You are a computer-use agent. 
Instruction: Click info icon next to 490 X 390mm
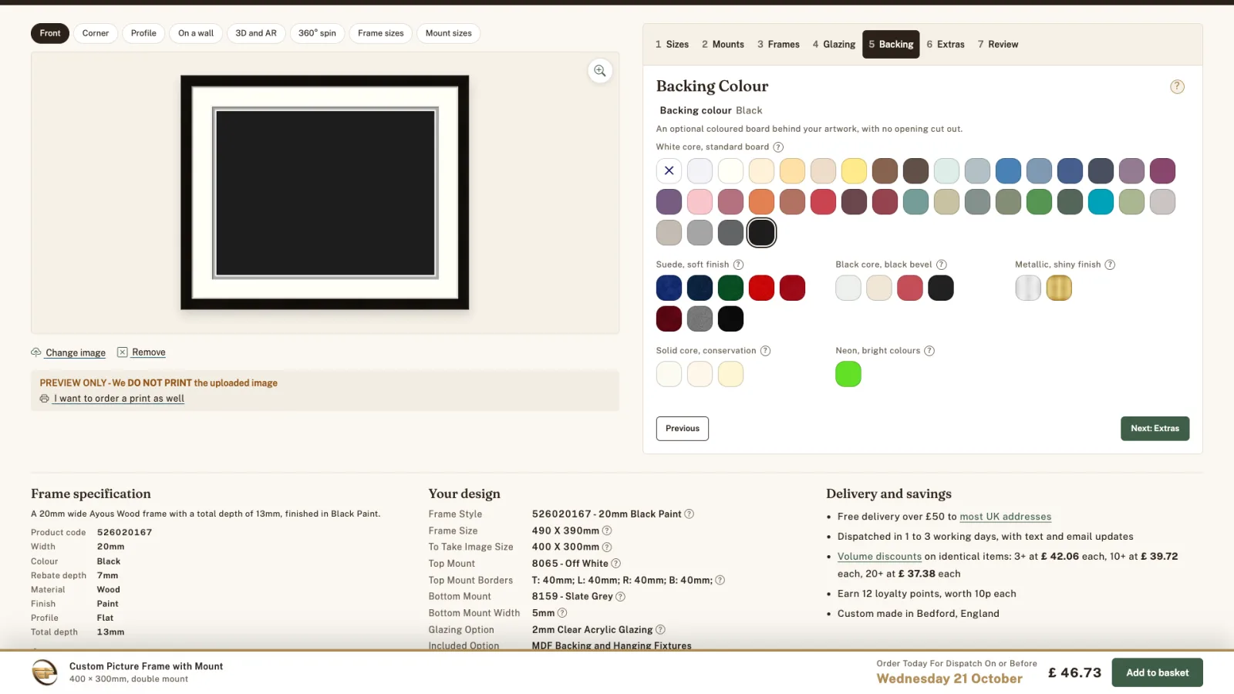[x=607, y=531]
